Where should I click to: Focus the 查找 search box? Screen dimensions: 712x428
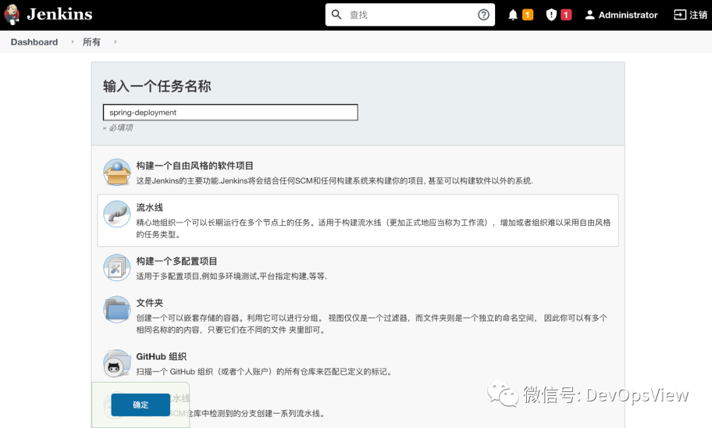[410, 14]
